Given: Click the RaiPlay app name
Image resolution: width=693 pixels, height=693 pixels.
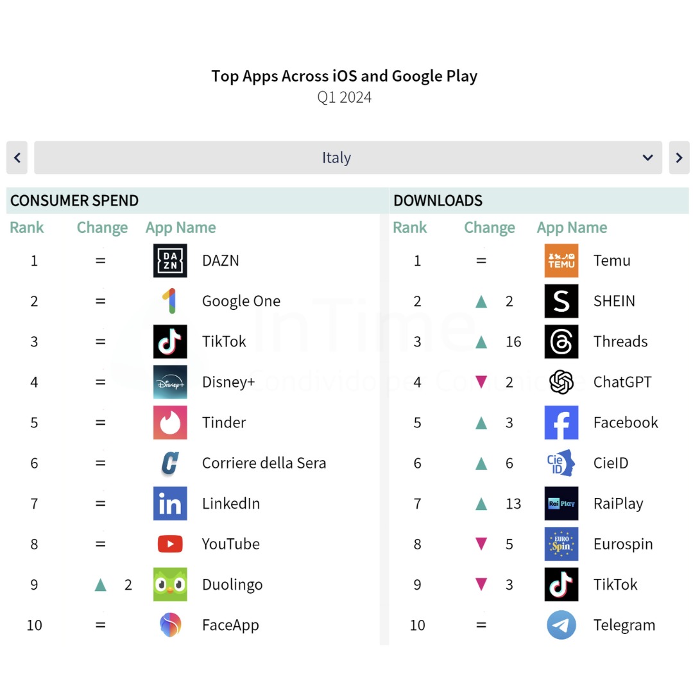Looking at the screenshot, I should coord(618,504).
